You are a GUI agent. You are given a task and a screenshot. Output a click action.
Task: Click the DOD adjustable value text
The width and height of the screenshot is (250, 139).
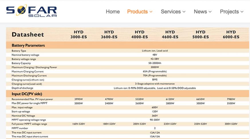(155, 88)
